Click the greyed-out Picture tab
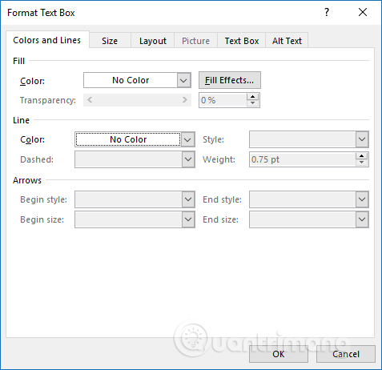This screenshot has width=382, height=370. 195,41
